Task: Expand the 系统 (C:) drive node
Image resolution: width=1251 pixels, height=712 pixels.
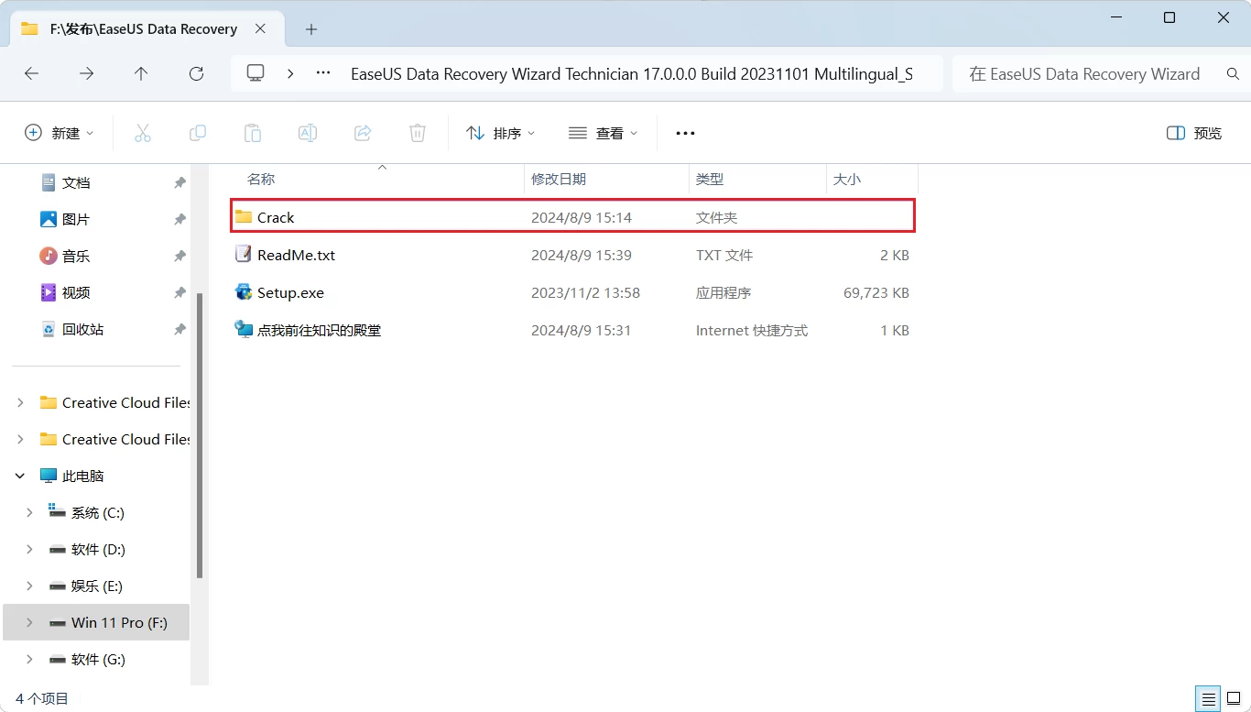Action: [29, 512]
